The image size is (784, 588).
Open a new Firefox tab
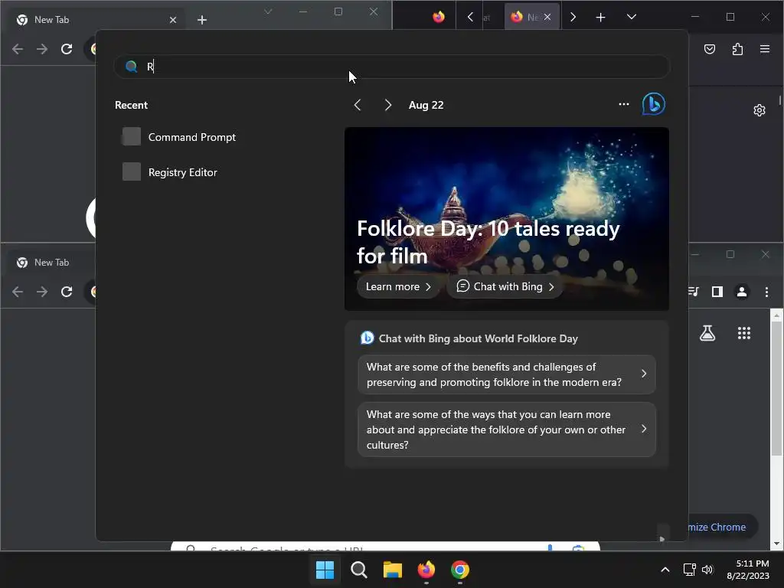600,18
